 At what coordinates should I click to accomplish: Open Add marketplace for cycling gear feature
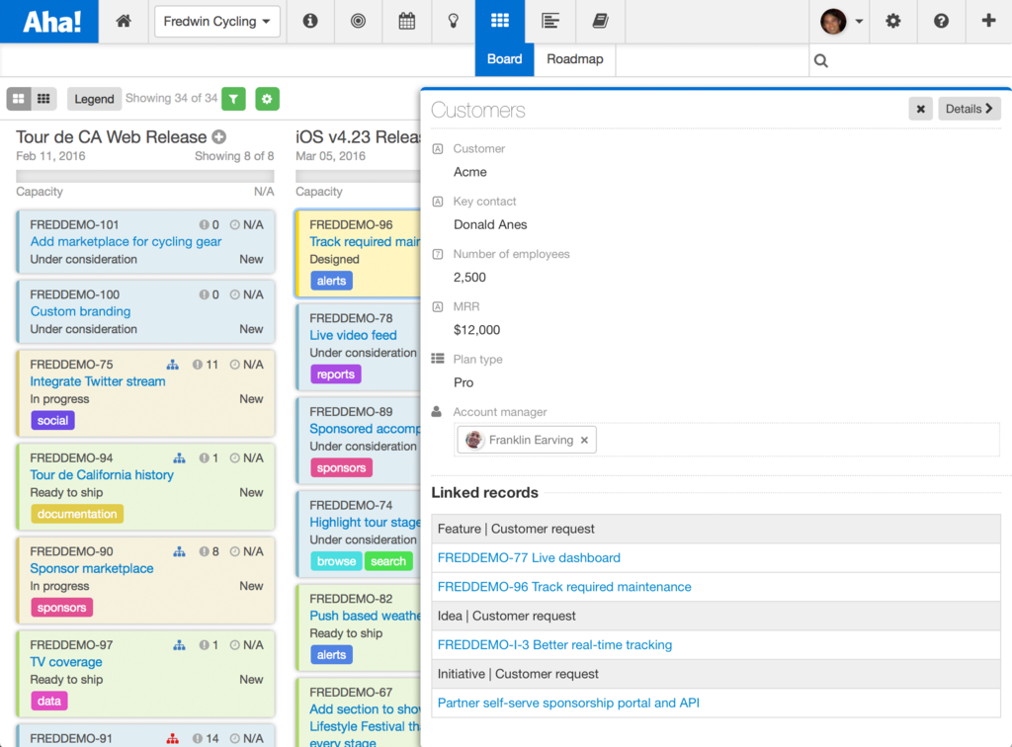tap(126, 242)
